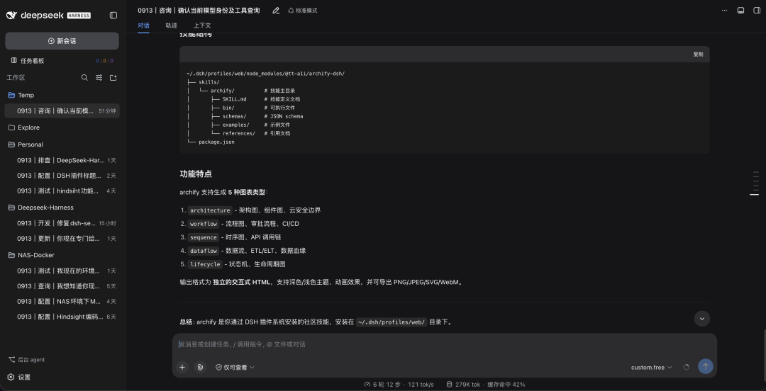Open chat 0913｜配置｜DSH插件标题

pyautogui.click(x=62, y=176)
